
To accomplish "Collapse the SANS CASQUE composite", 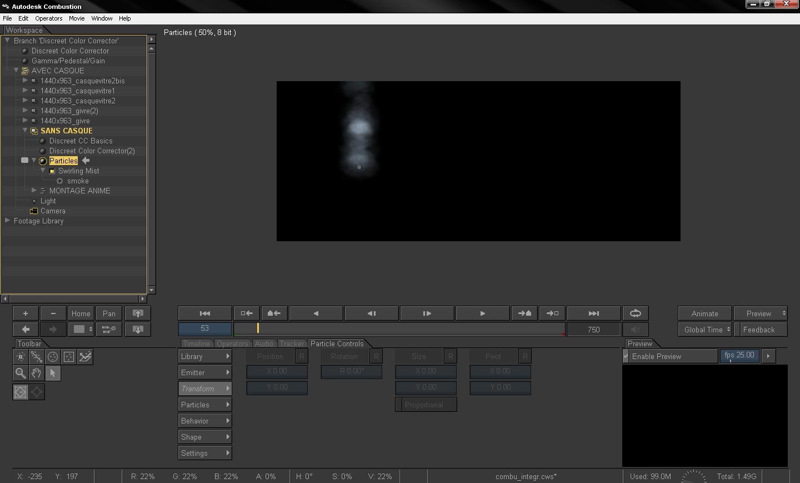I will coord(25,131).
